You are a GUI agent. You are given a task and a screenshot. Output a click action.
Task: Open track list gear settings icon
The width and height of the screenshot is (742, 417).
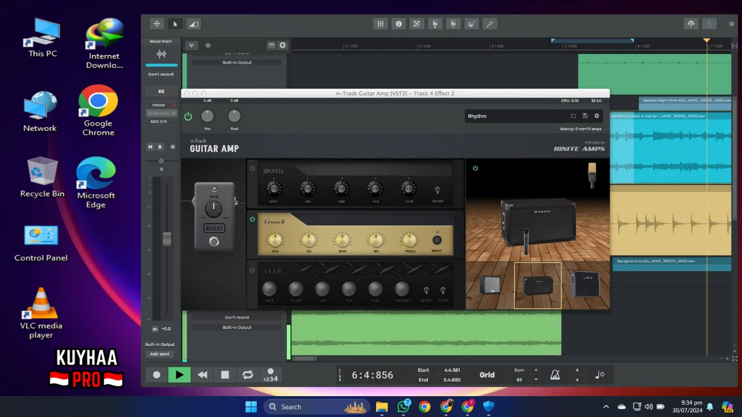tap(208, 45)
